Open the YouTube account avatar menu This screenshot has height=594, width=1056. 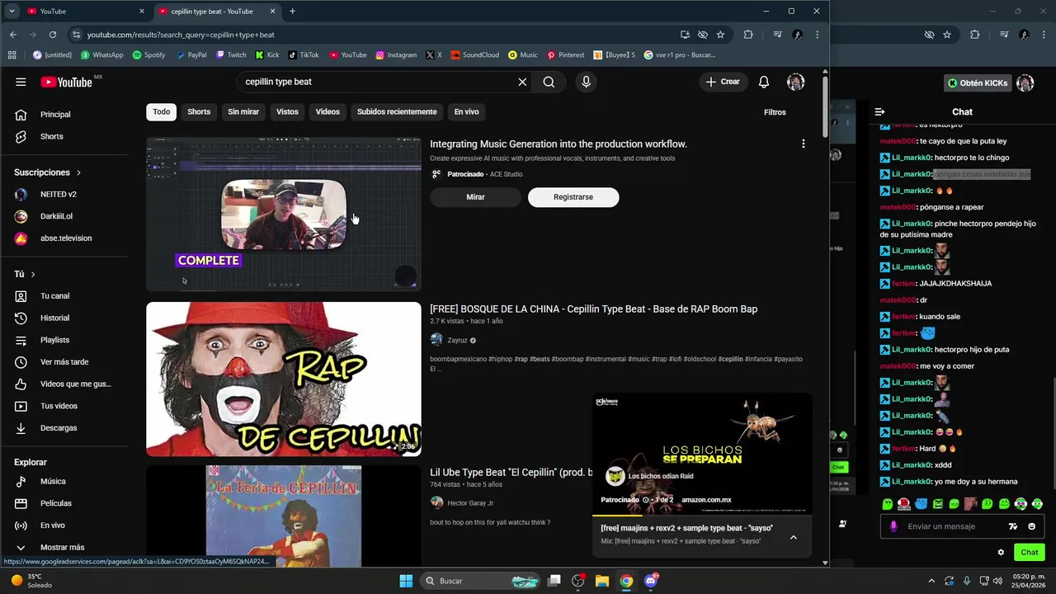click(795, 82)
